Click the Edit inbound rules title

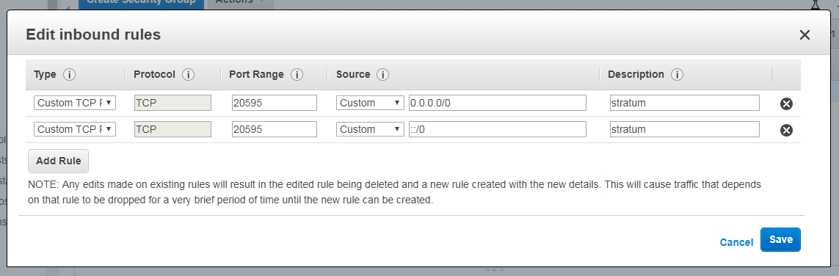(94, 35)
